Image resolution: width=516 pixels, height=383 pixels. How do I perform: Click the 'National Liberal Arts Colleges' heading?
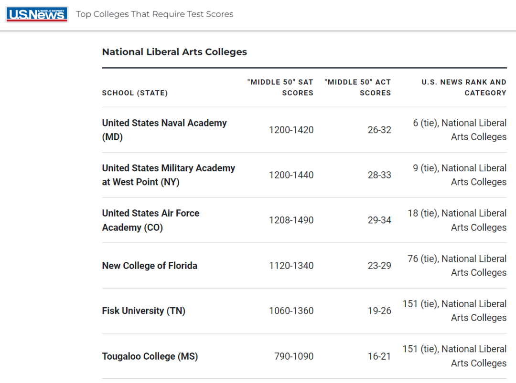point(174,52)
